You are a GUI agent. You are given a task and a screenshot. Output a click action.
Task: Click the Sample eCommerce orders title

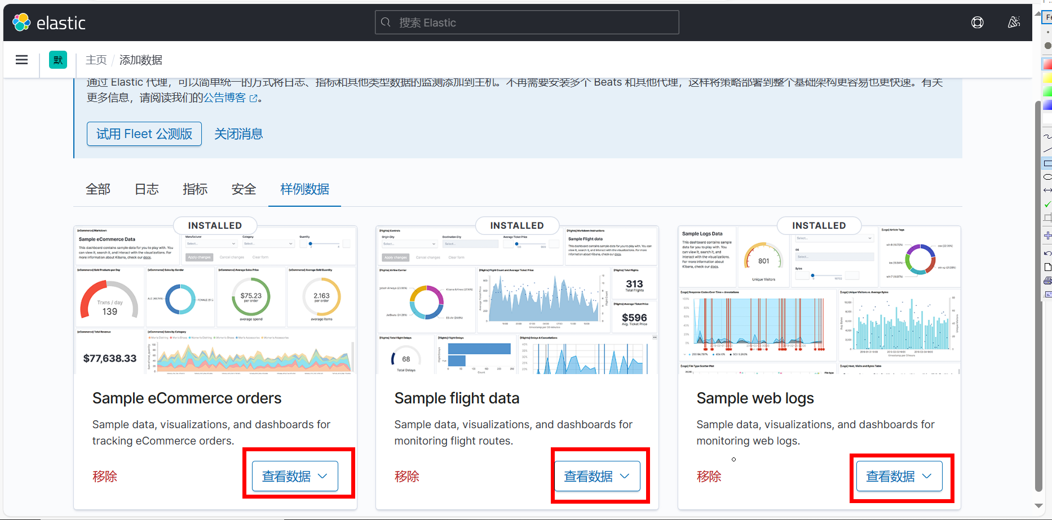point(187,398)
